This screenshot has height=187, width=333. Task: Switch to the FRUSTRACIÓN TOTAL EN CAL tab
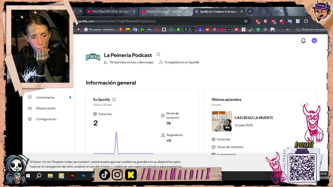(111, 11)
